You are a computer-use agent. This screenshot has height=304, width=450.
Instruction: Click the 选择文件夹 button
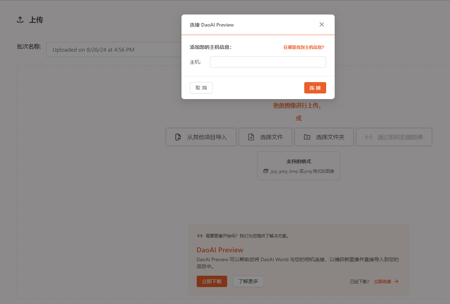pos(324,137)
